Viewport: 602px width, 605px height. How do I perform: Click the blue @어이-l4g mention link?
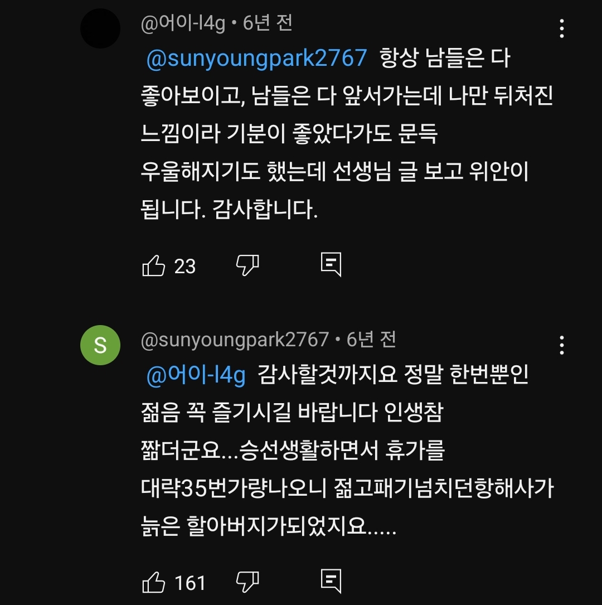[x=196, y=375]
